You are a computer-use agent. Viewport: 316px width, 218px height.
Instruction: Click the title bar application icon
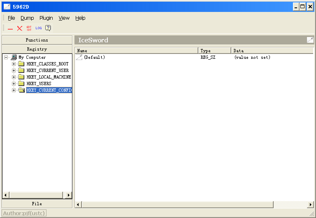click(x=7, y=7)
